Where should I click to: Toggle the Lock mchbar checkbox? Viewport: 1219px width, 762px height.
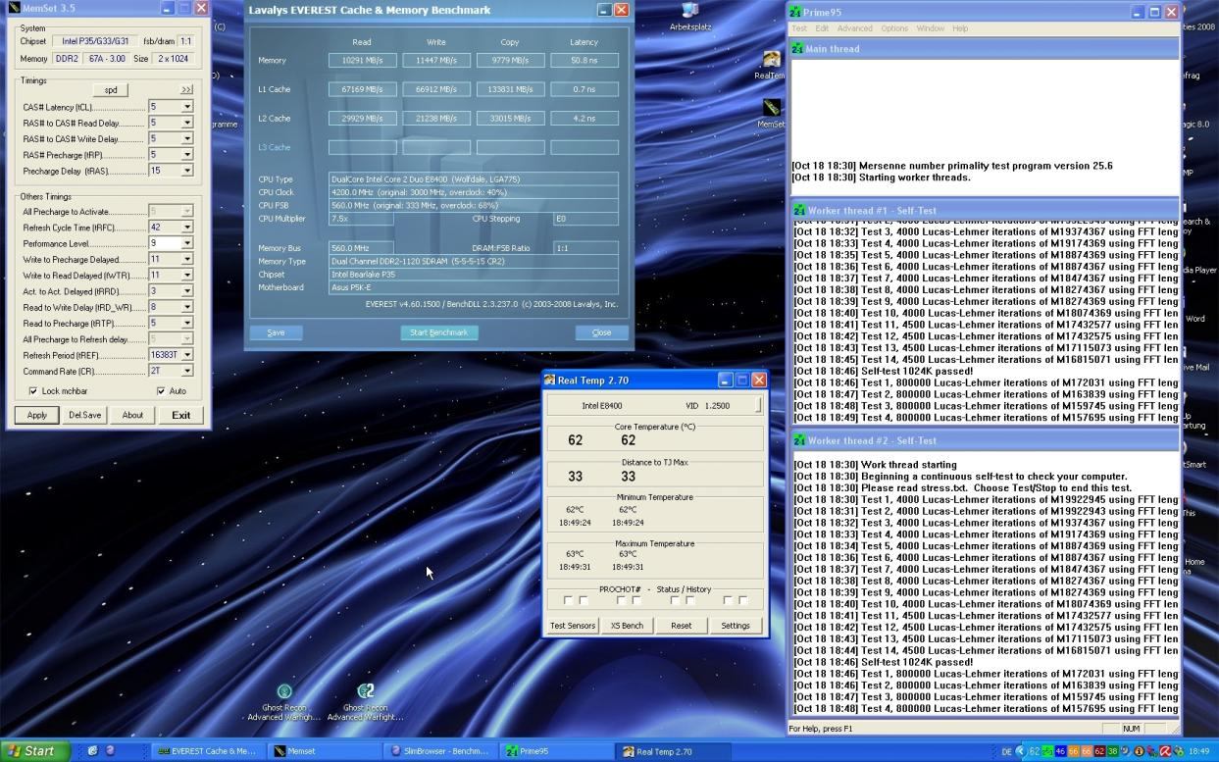click(x=33, y=390)
